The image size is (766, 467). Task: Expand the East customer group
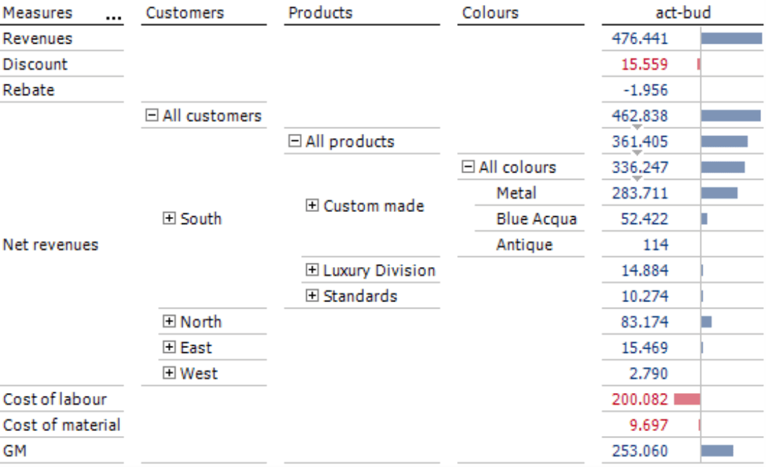pyautogui.click(x=169, y=347)
